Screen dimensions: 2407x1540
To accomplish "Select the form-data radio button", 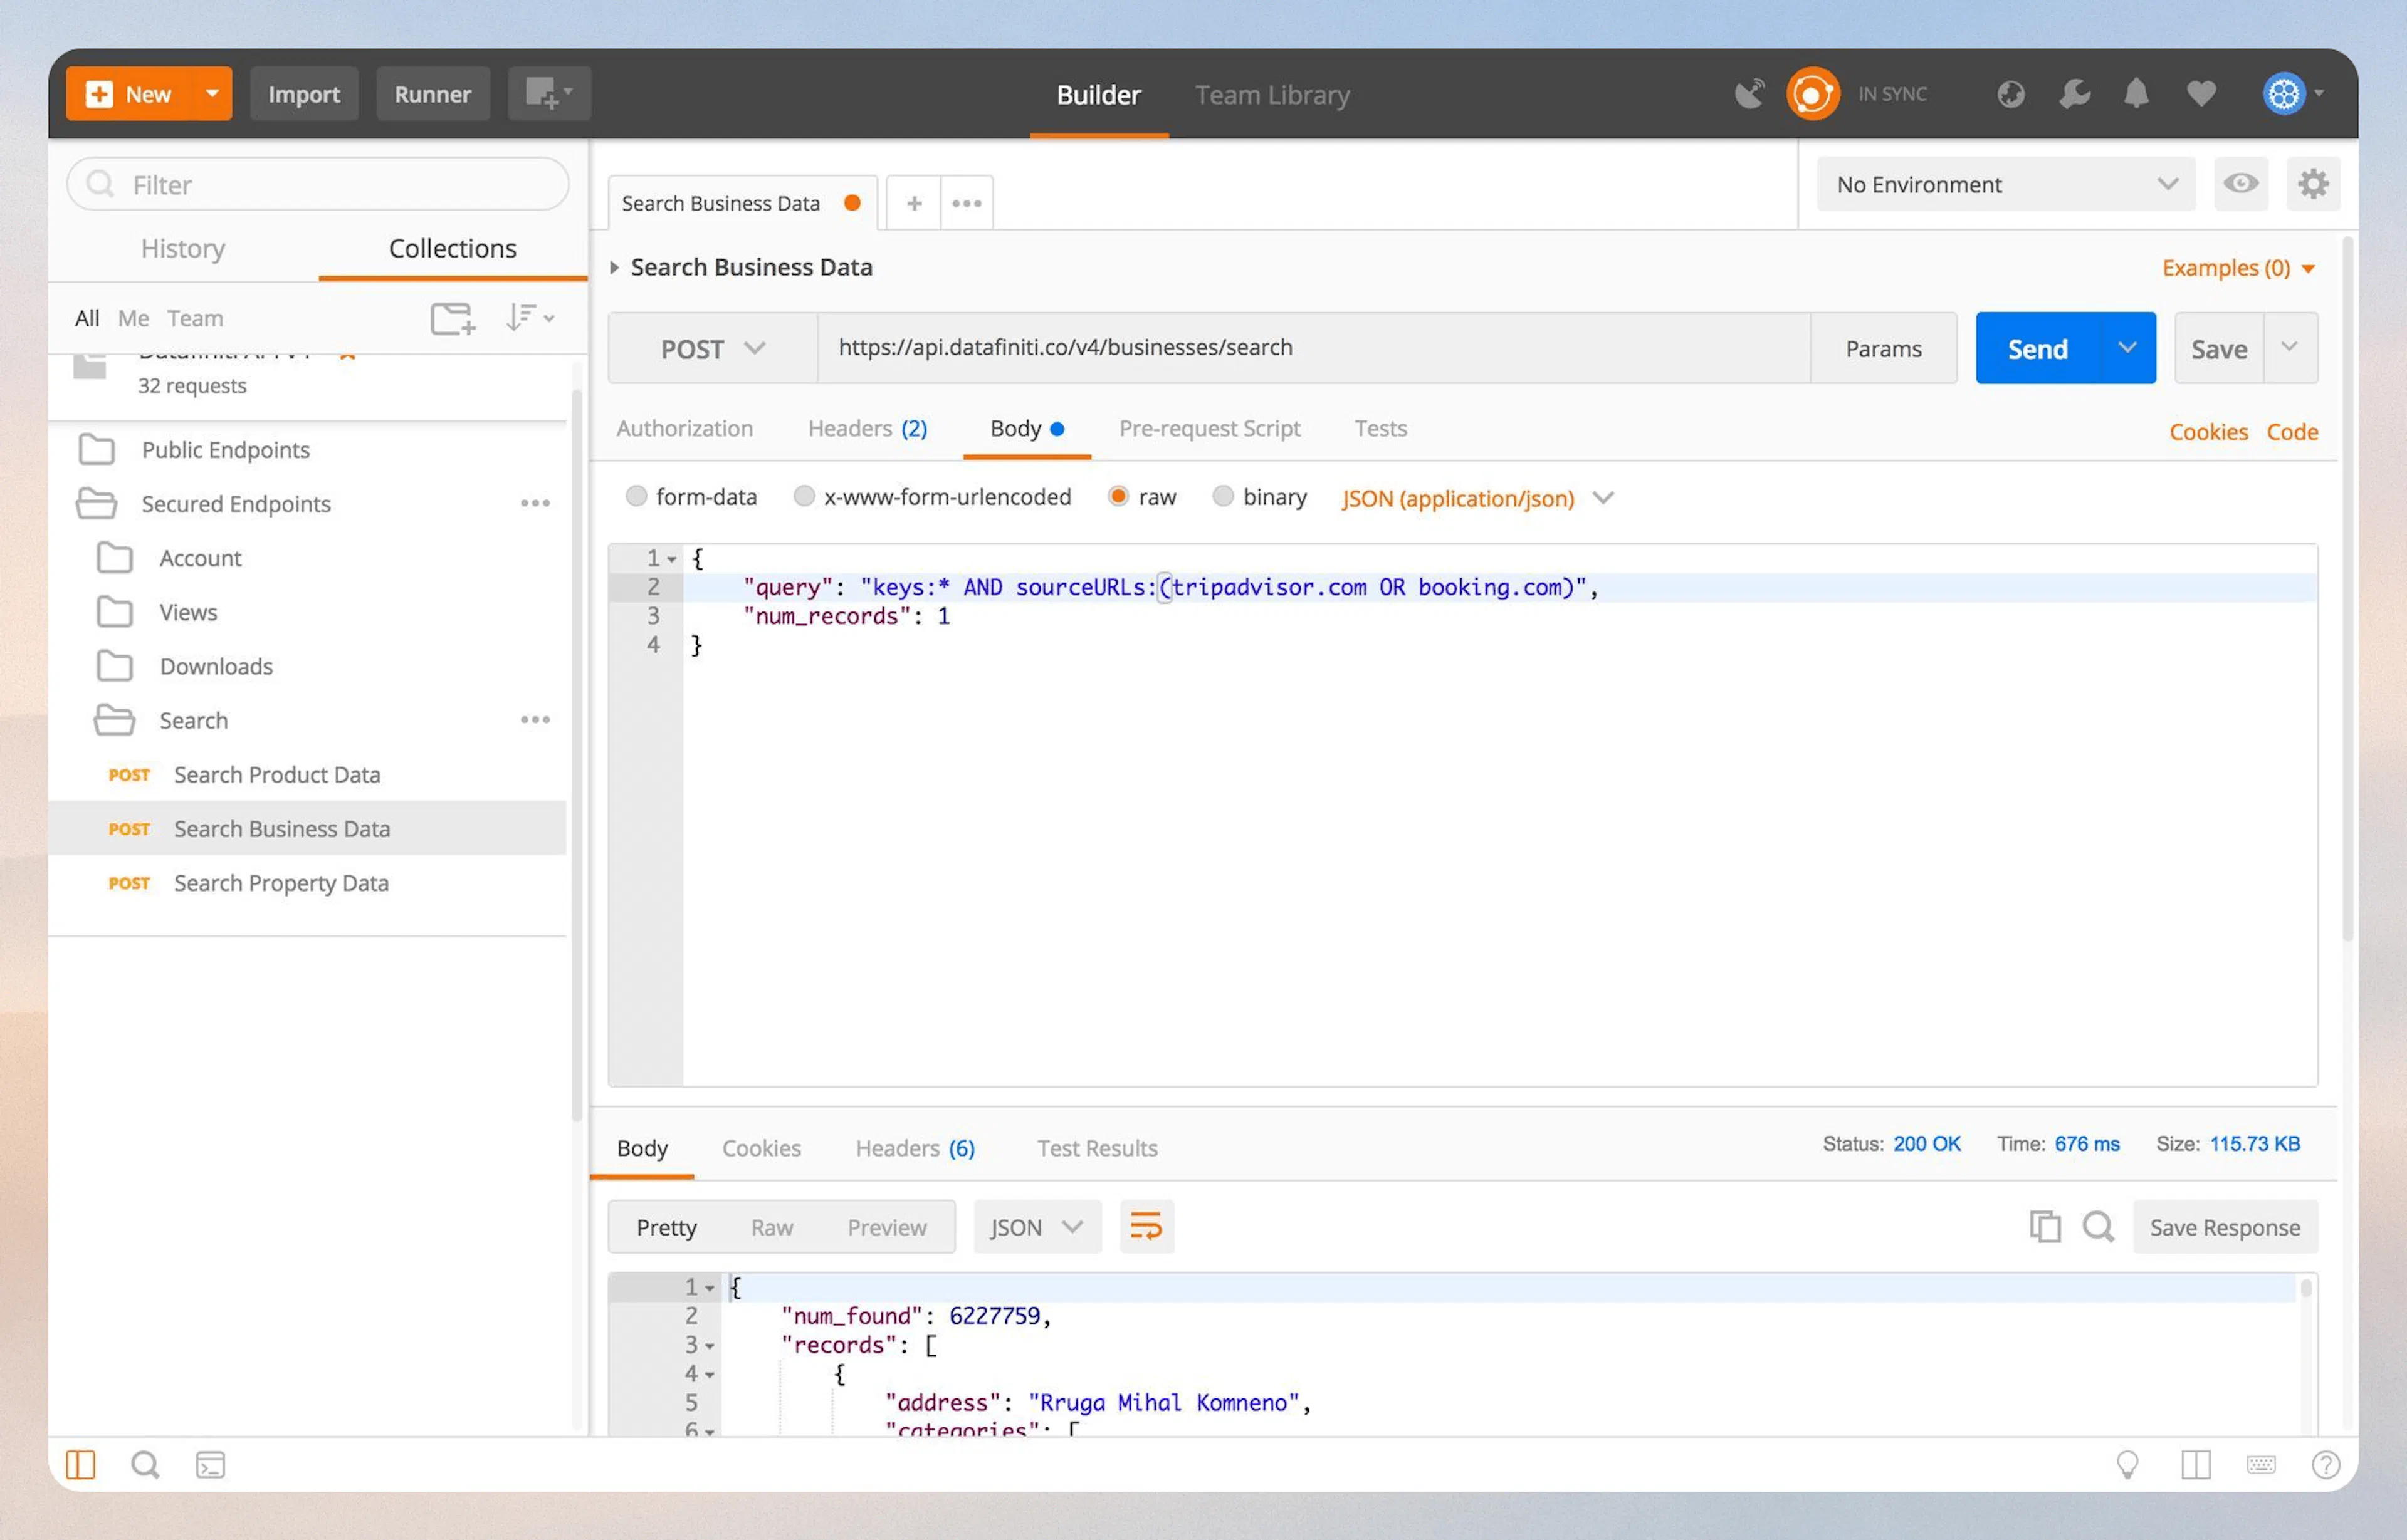I will pos(637,496).
